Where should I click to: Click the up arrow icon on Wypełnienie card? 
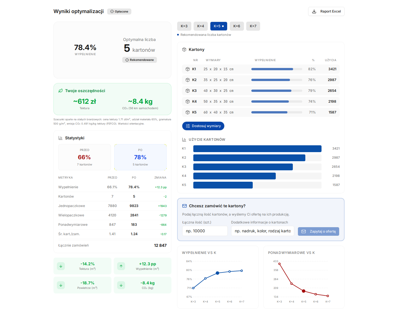point(121,266)
